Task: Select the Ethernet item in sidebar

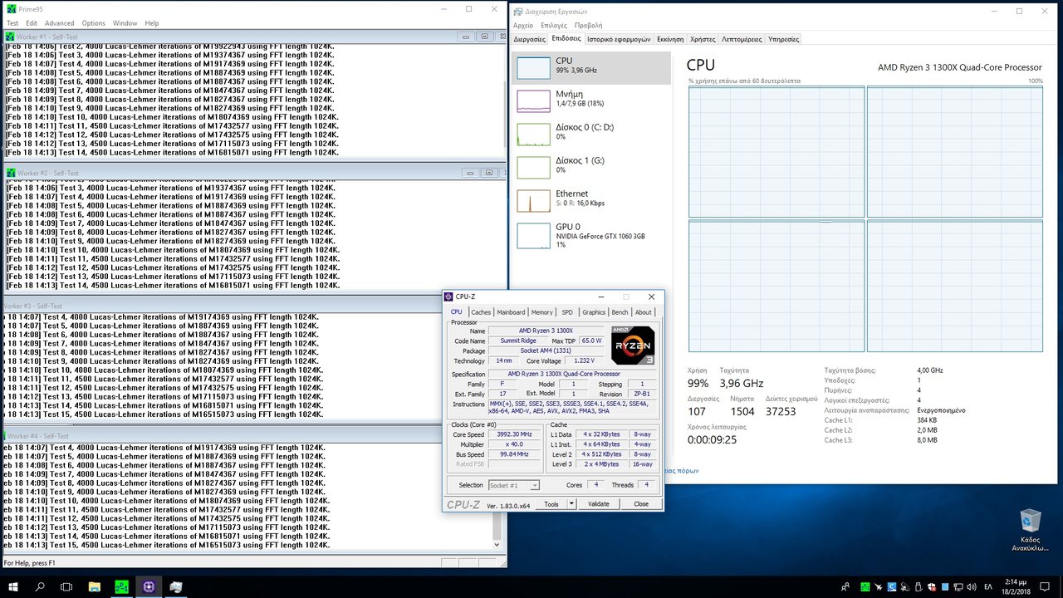Action: 591,200
